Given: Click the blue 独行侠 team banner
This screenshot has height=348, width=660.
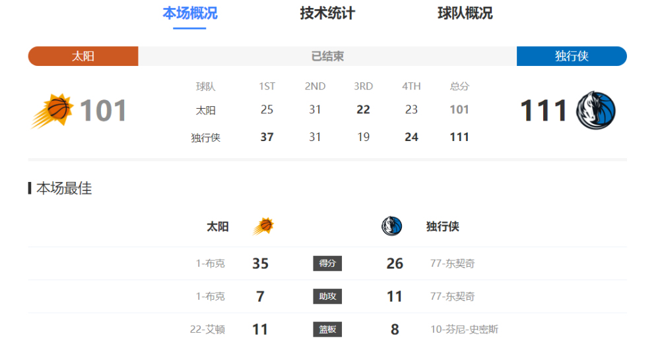Looking at the screenshot, I should 572,56.
